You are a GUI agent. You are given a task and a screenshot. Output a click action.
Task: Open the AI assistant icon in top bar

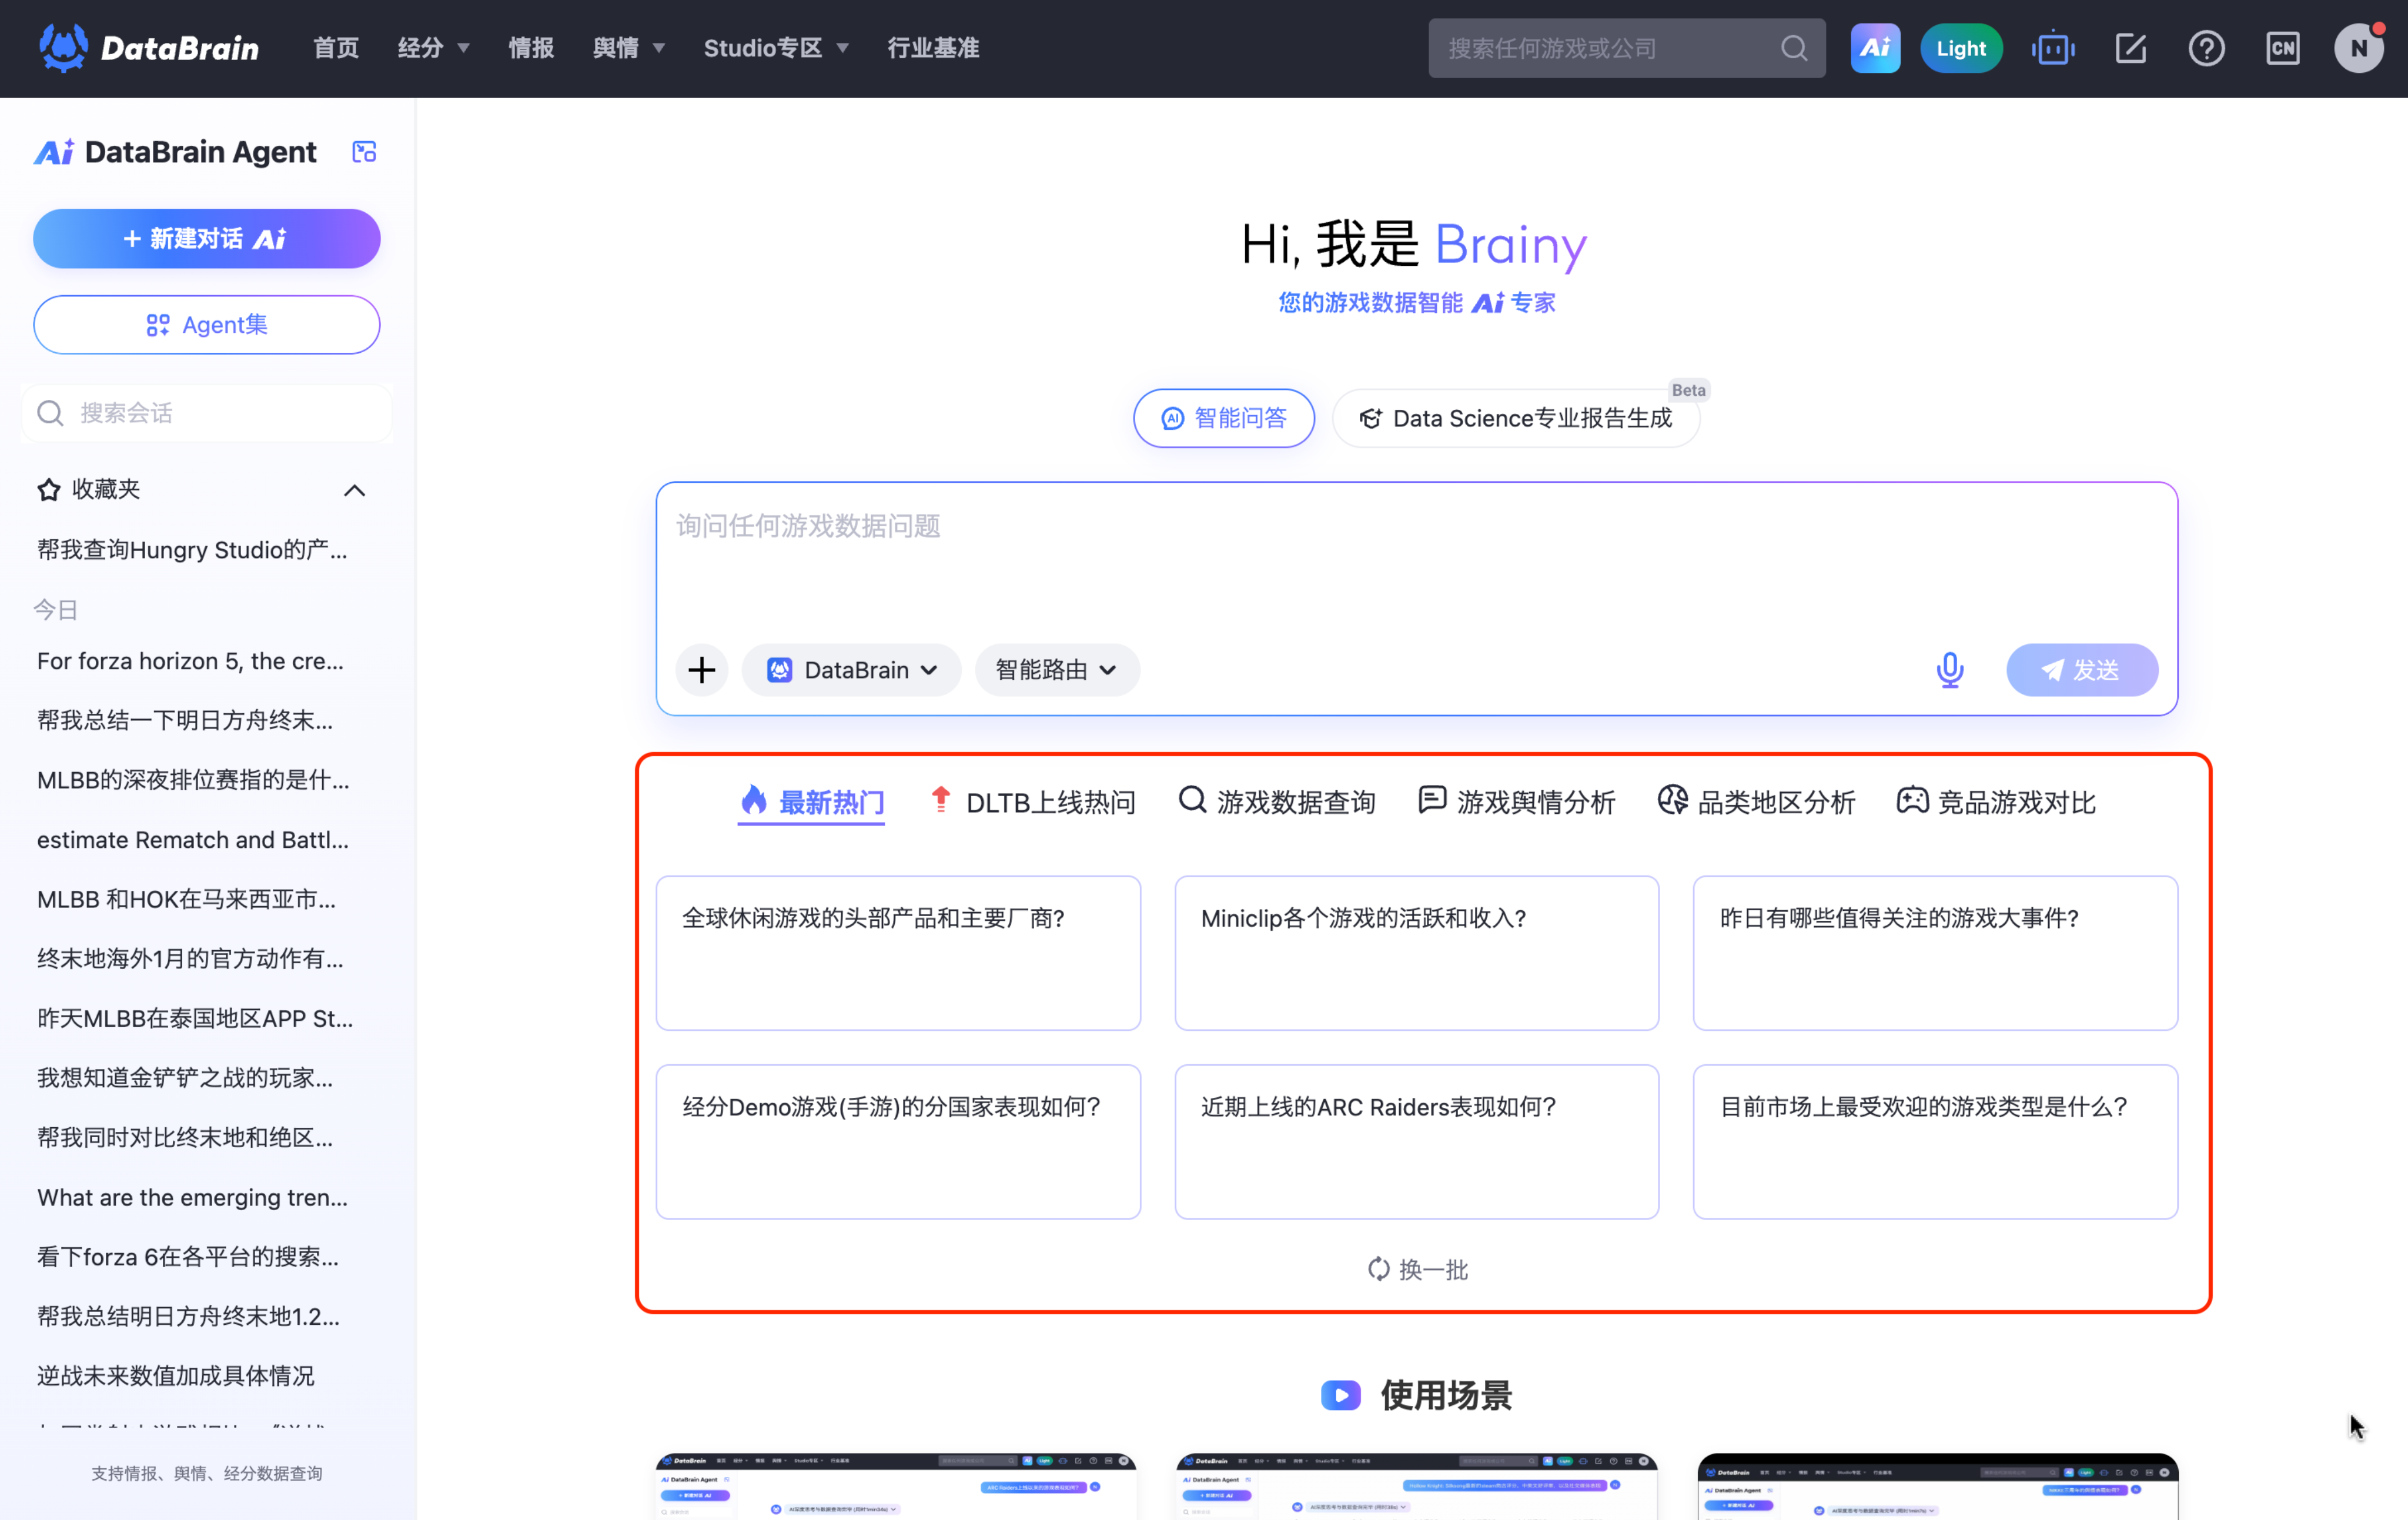(x=1874, y=48)
